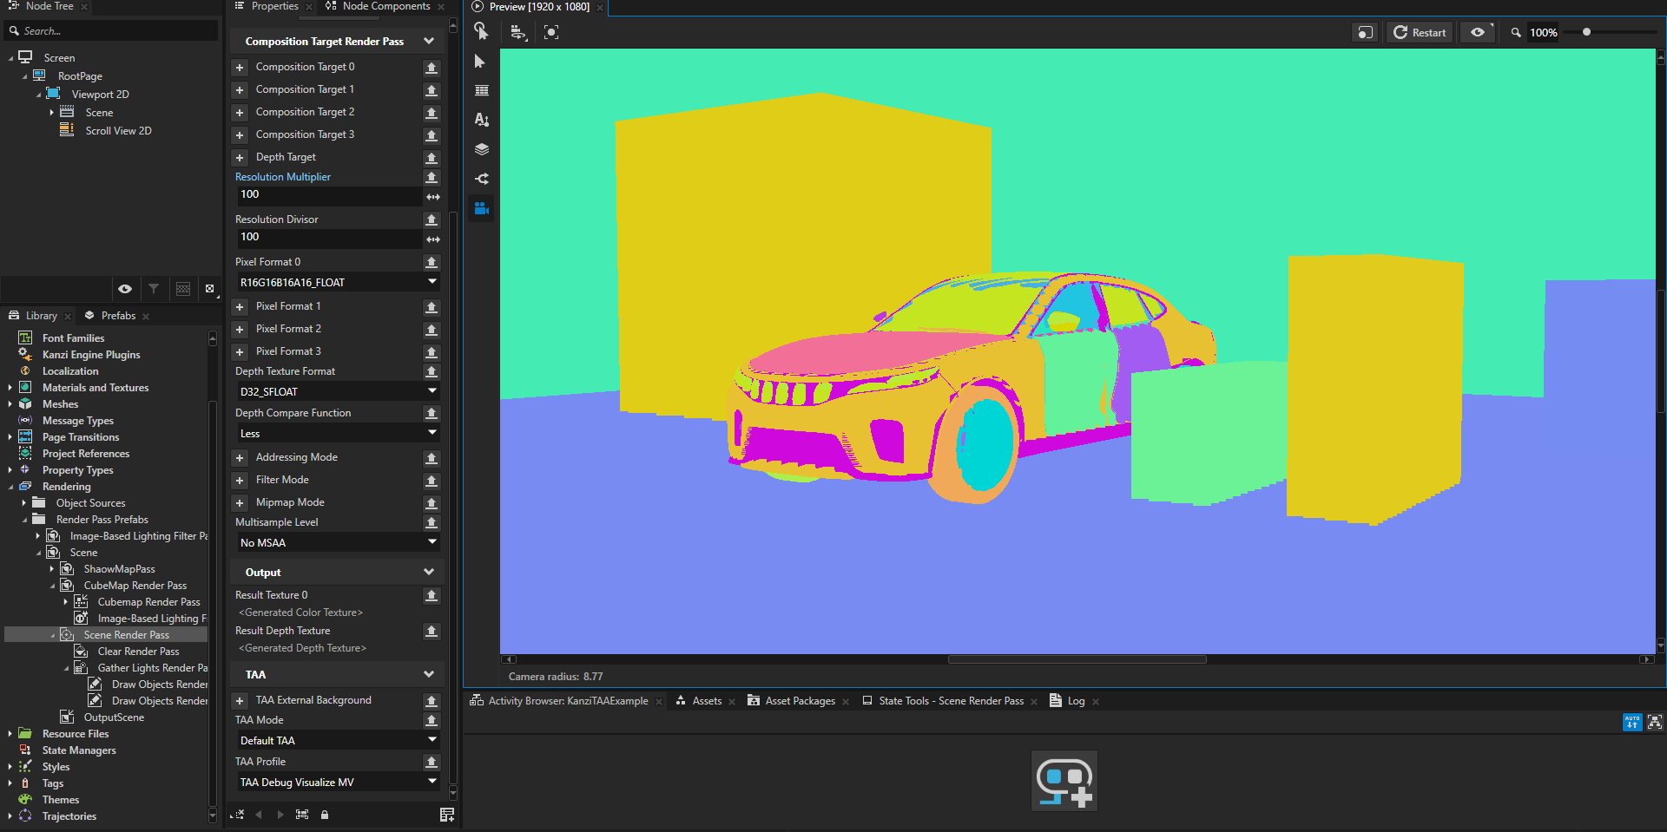Click the Node Tree search field
This screenshot has height=832, width=1667.
[x=111, y=31]
